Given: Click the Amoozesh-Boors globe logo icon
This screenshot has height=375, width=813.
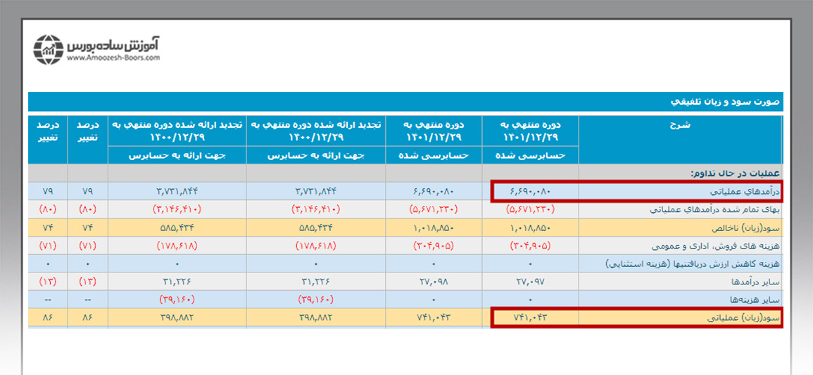Looking at the screenshot, I should click(x=49, y=49).
